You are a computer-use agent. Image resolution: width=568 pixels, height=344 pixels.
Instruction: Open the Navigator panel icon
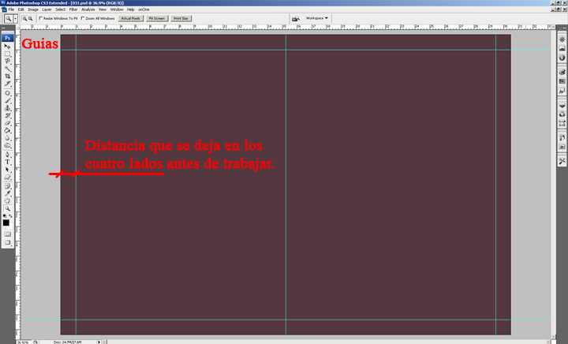pyautogui.click(x=562, y=39)
